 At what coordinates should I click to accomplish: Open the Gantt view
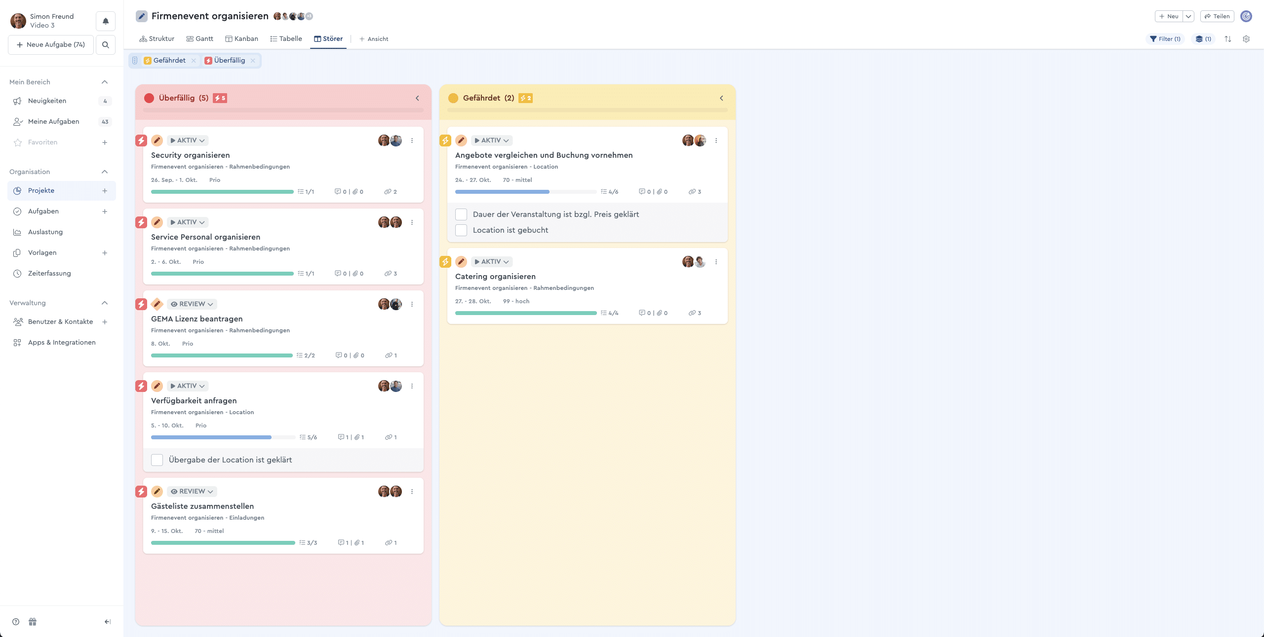click(x=199, y=38)
